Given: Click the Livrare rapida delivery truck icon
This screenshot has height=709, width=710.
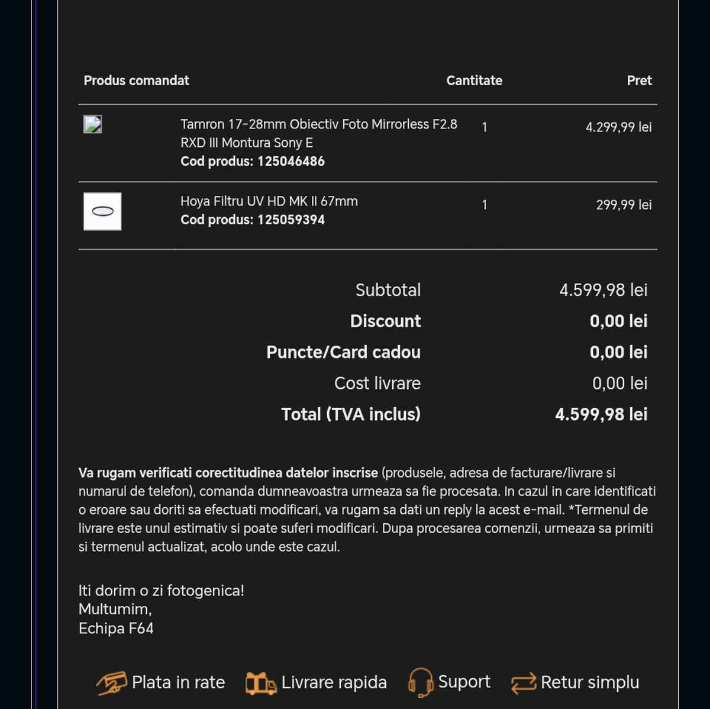Looking at the screenshot, I should click(x=261, y=684).
